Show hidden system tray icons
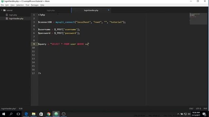209x117 pixels. pyautogui.click(x=178, y=114)
